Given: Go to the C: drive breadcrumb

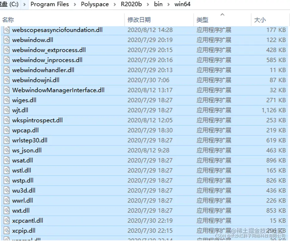Looking at the screenshot, I should click(9, 4).
